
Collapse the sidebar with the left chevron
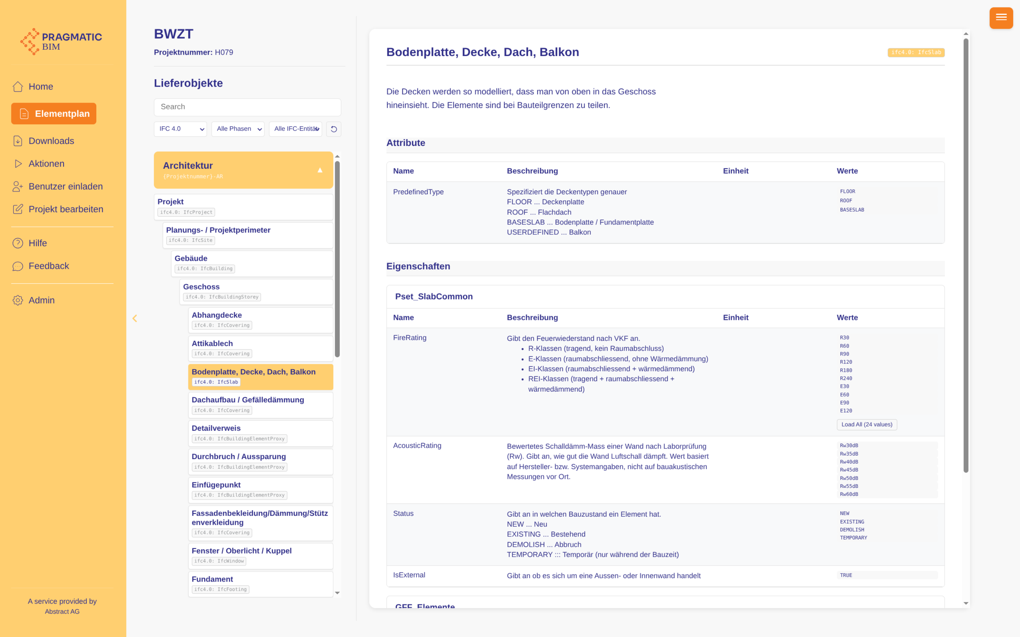pos(135,318)
